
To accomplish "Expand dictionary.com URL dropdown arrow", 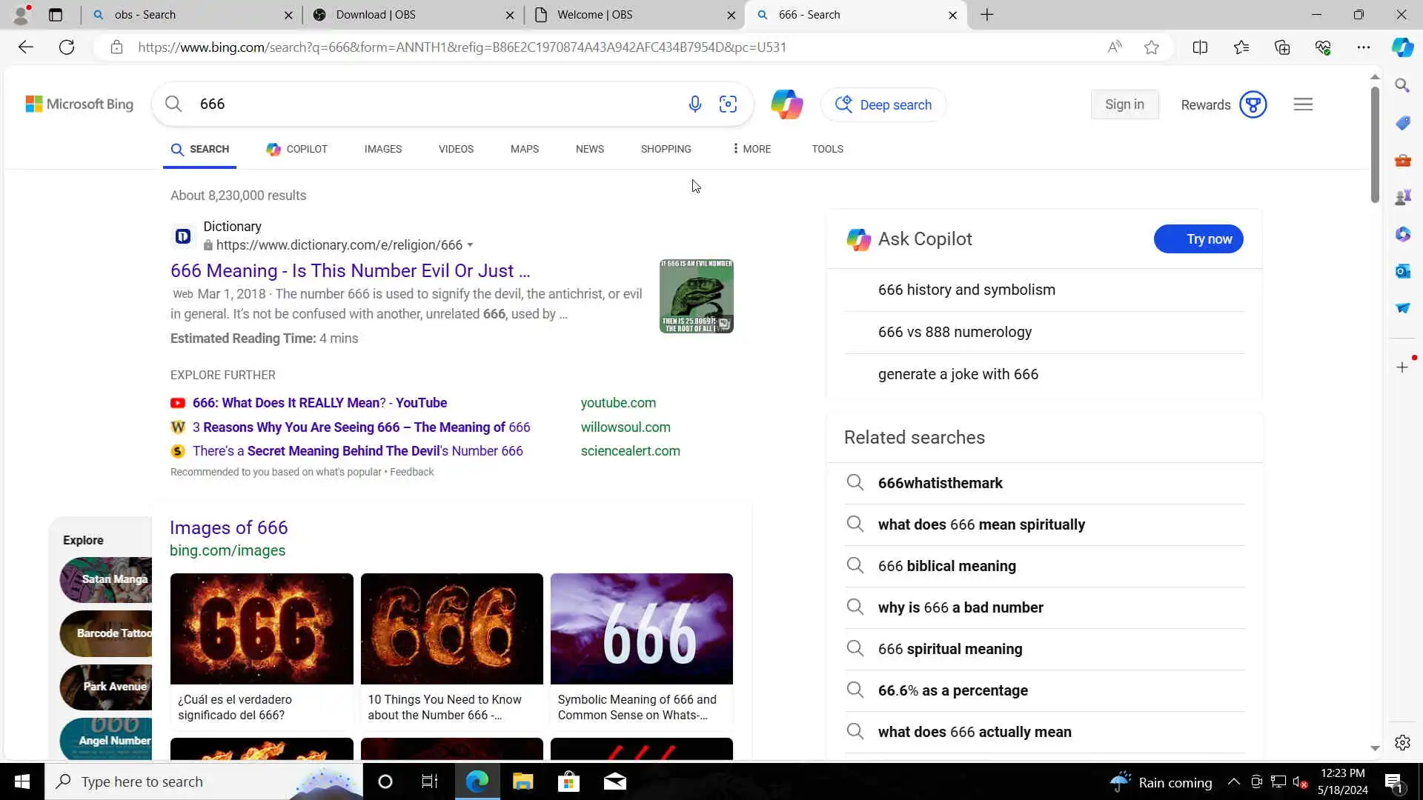I will click(x=470, y=245).
